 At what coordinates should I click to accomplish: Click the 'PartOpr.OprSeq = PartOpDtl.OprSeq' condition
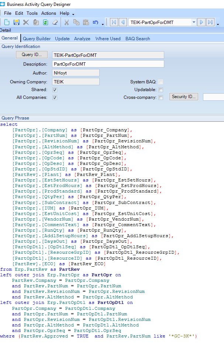pos(72,331)
